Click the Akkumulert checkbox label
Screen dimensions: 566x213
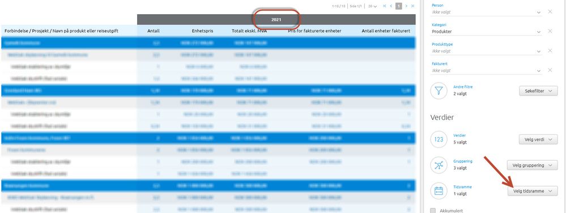451,211
